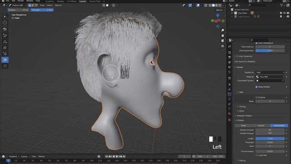291x164 pixels.
Task: Select the Select Box tool
Action: (x=5, y=16)
